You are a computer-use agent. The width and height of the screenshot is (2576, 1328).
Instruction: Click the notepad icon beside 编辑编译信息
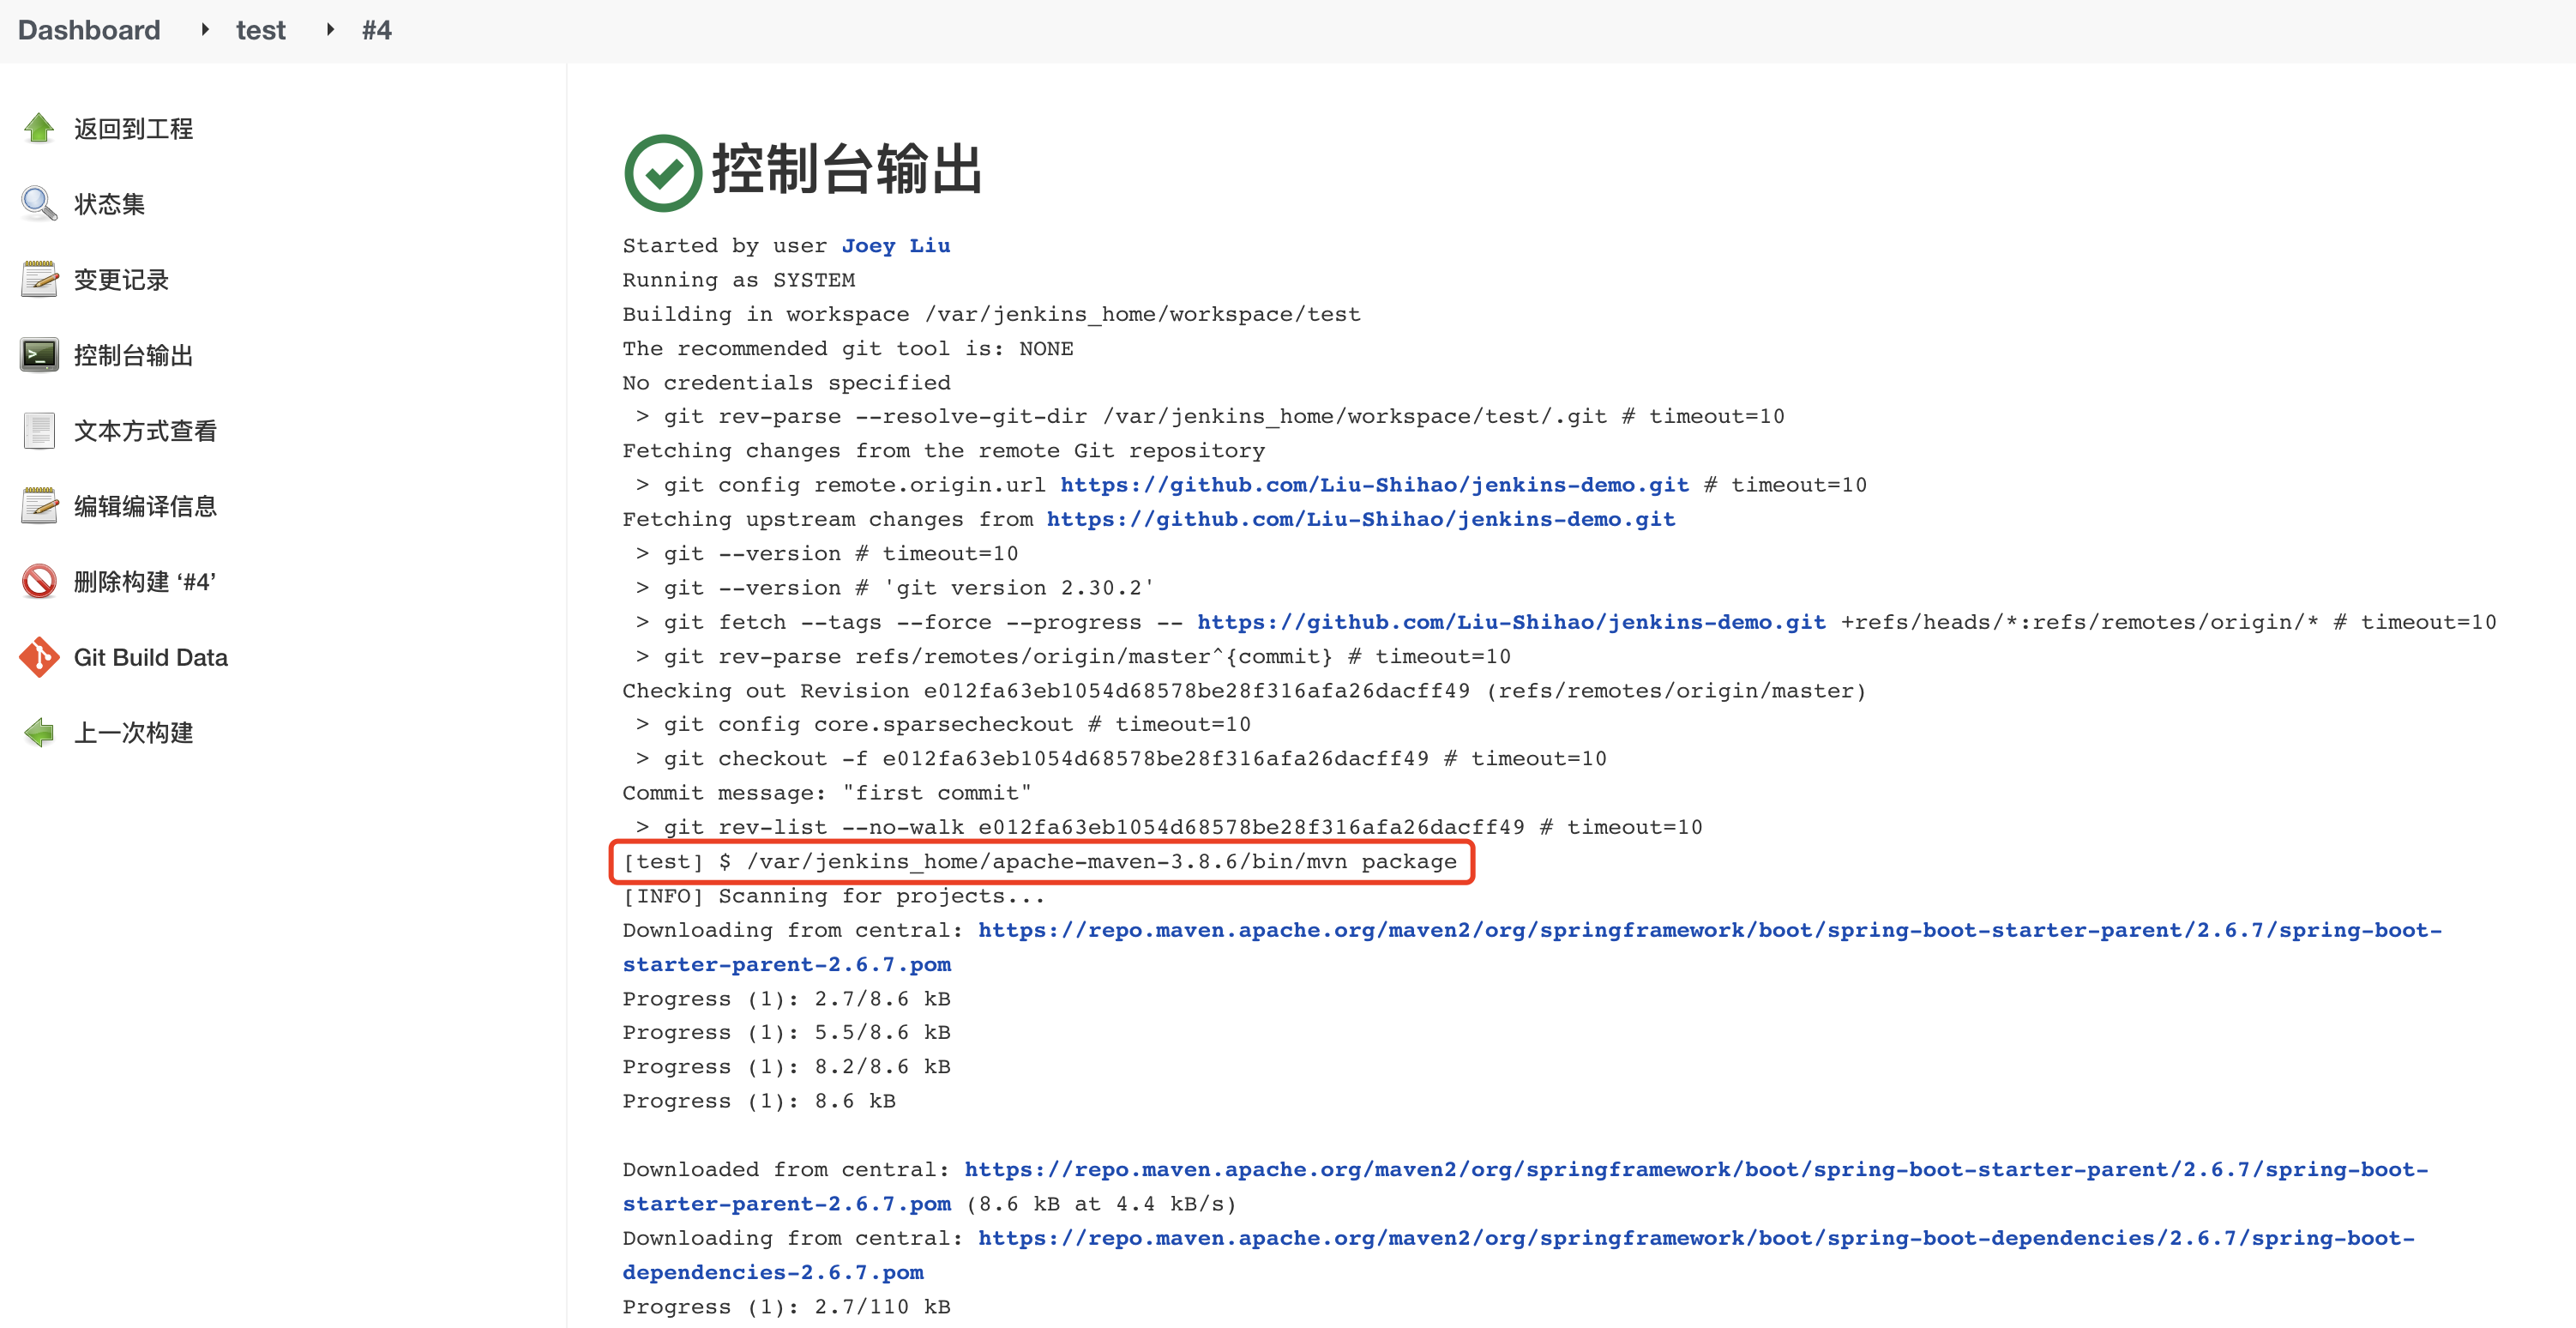[39, 505]
